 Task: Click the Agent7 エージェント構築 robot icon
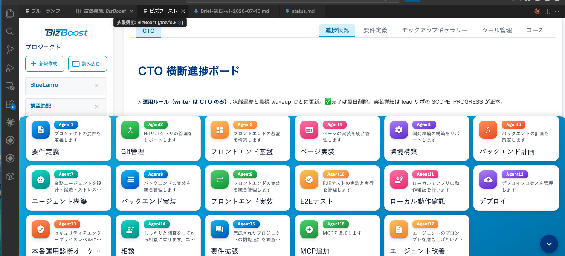pyautogui.click(x=41, y=179)
